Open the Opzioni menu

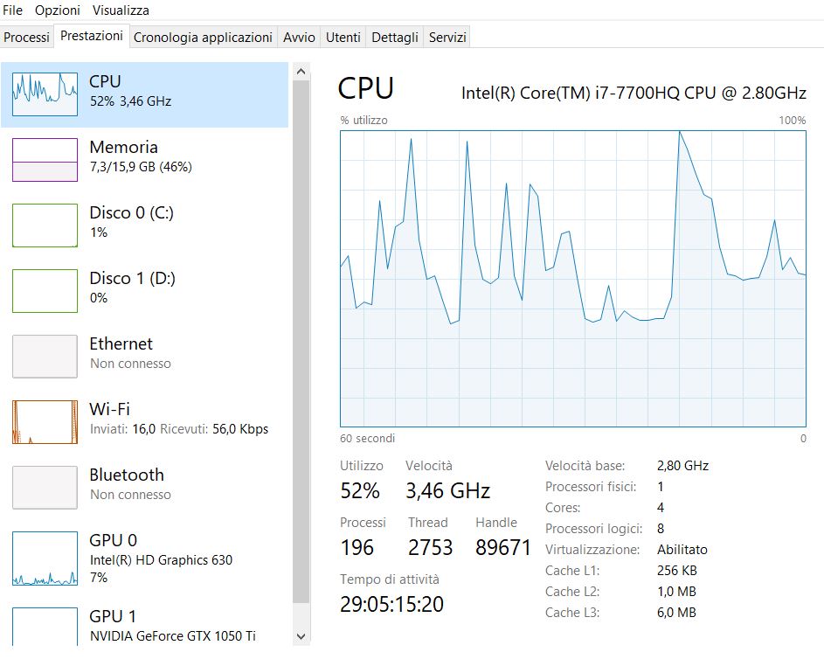[58, 10]
